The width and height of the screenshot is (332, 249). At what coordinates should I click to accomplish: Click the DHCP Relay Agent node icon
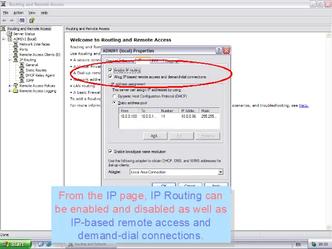click(x=22, y=75)
